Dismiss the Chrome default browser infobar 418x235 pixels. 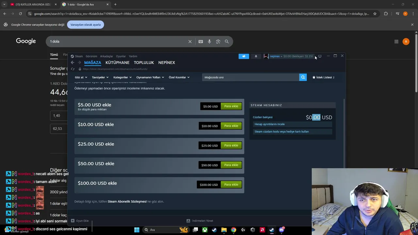click(412, 24)
